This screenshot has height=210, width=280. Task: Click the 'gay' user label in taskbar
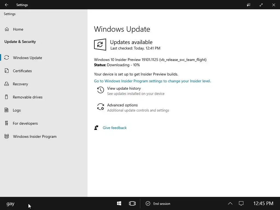coord(10,204)
